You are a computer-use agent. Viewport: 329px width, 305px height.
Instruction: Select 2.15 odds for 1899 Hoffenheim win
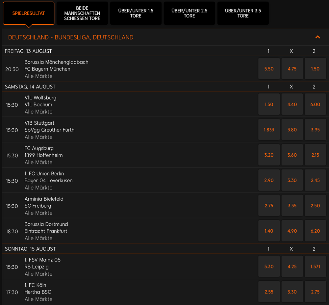[x=315, y=155]
